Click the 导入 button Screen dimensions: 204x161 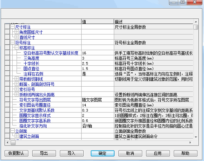tap(72, 153)
